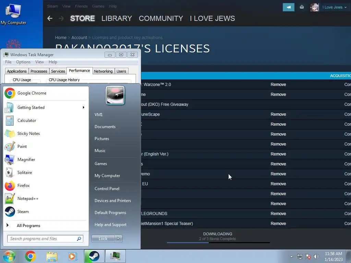
Task: Open Notepad++ from the Start menu
Action: (46, 198)
